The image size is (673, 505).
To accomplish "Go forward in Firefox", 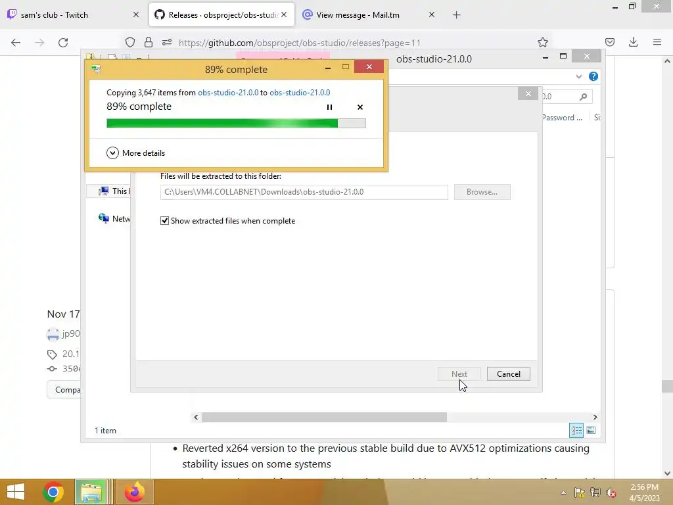I will [39, 43].
